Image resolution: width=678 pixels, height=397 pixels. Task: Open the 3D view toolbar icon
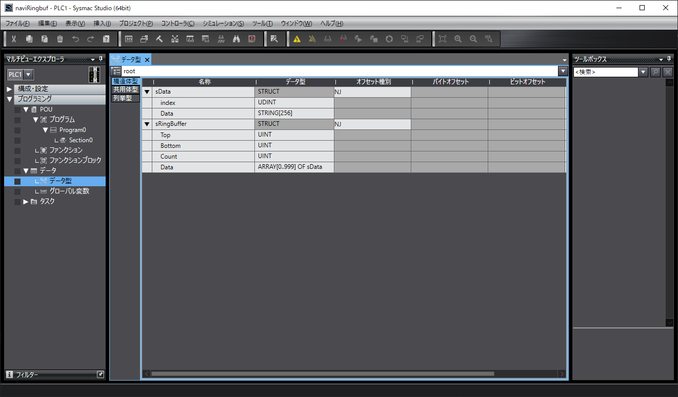pyautogui.click(x=129, y=39)
